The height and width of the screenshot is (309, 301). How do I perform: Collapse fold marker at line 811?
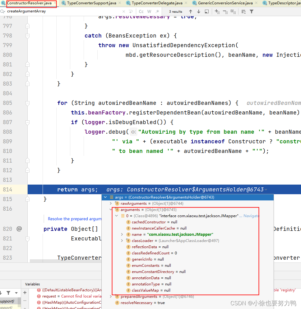coord(27,161)
